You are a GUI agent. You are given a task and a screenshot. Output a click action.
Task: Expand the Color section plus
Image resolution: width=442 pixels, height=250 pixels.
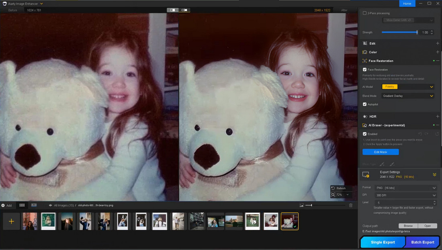click(x=438, y=52)
